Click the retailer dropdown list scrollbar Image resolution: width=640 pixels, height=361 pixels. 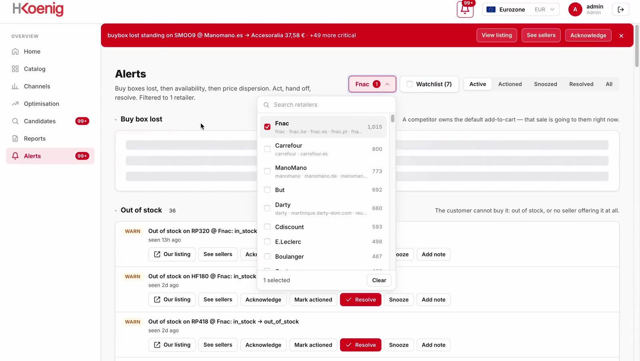[x=393, y=118]
